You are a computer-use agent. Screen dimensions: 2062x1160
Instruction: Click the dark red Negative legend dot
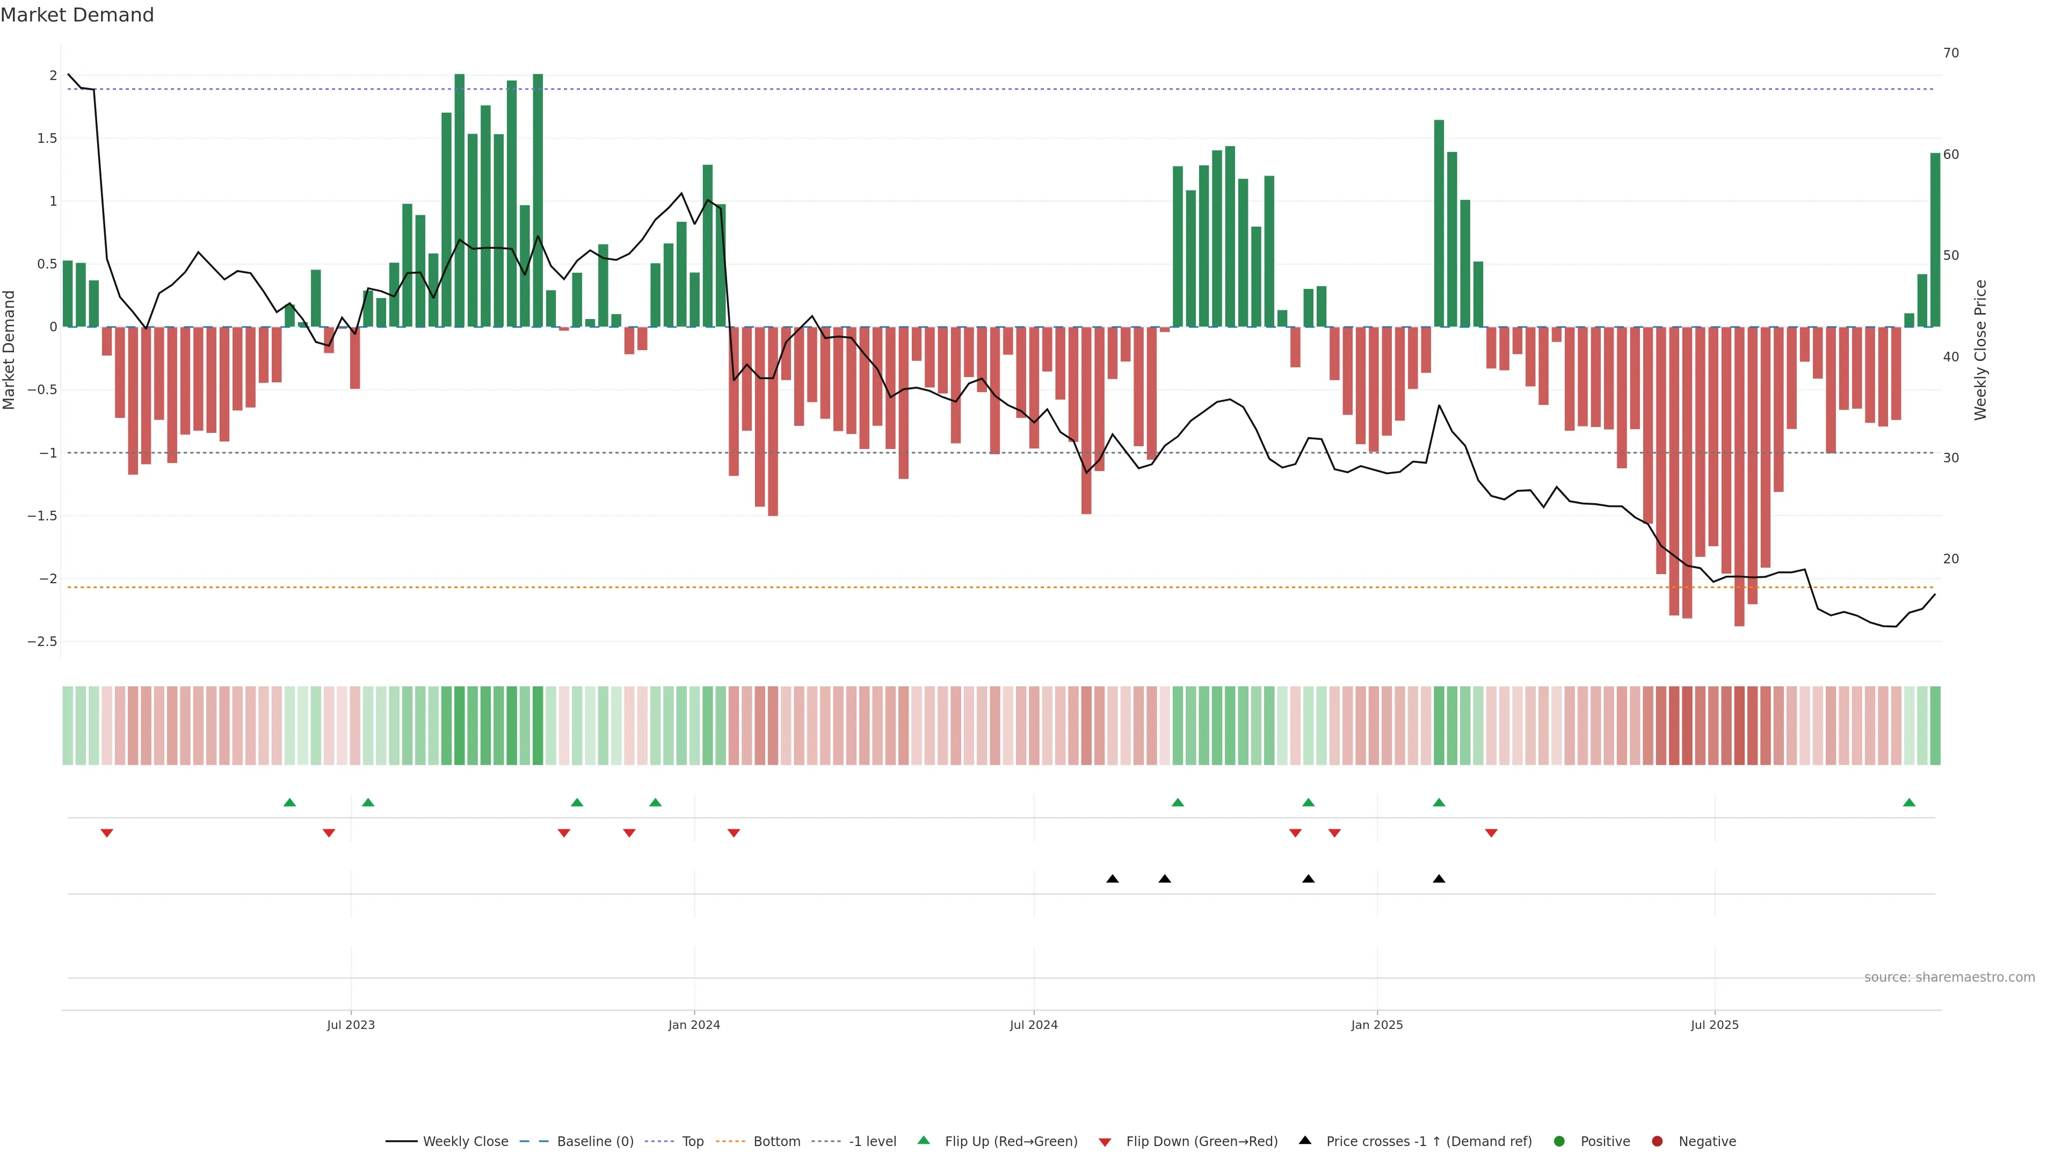point(1657,1142)
